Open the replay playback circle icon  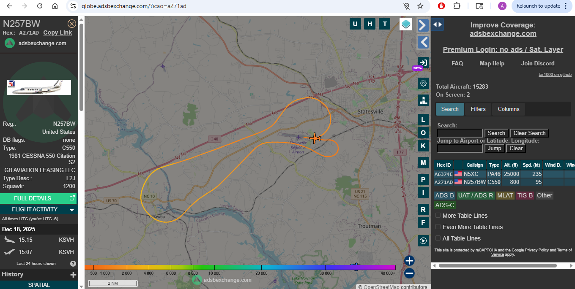(423, 240)
